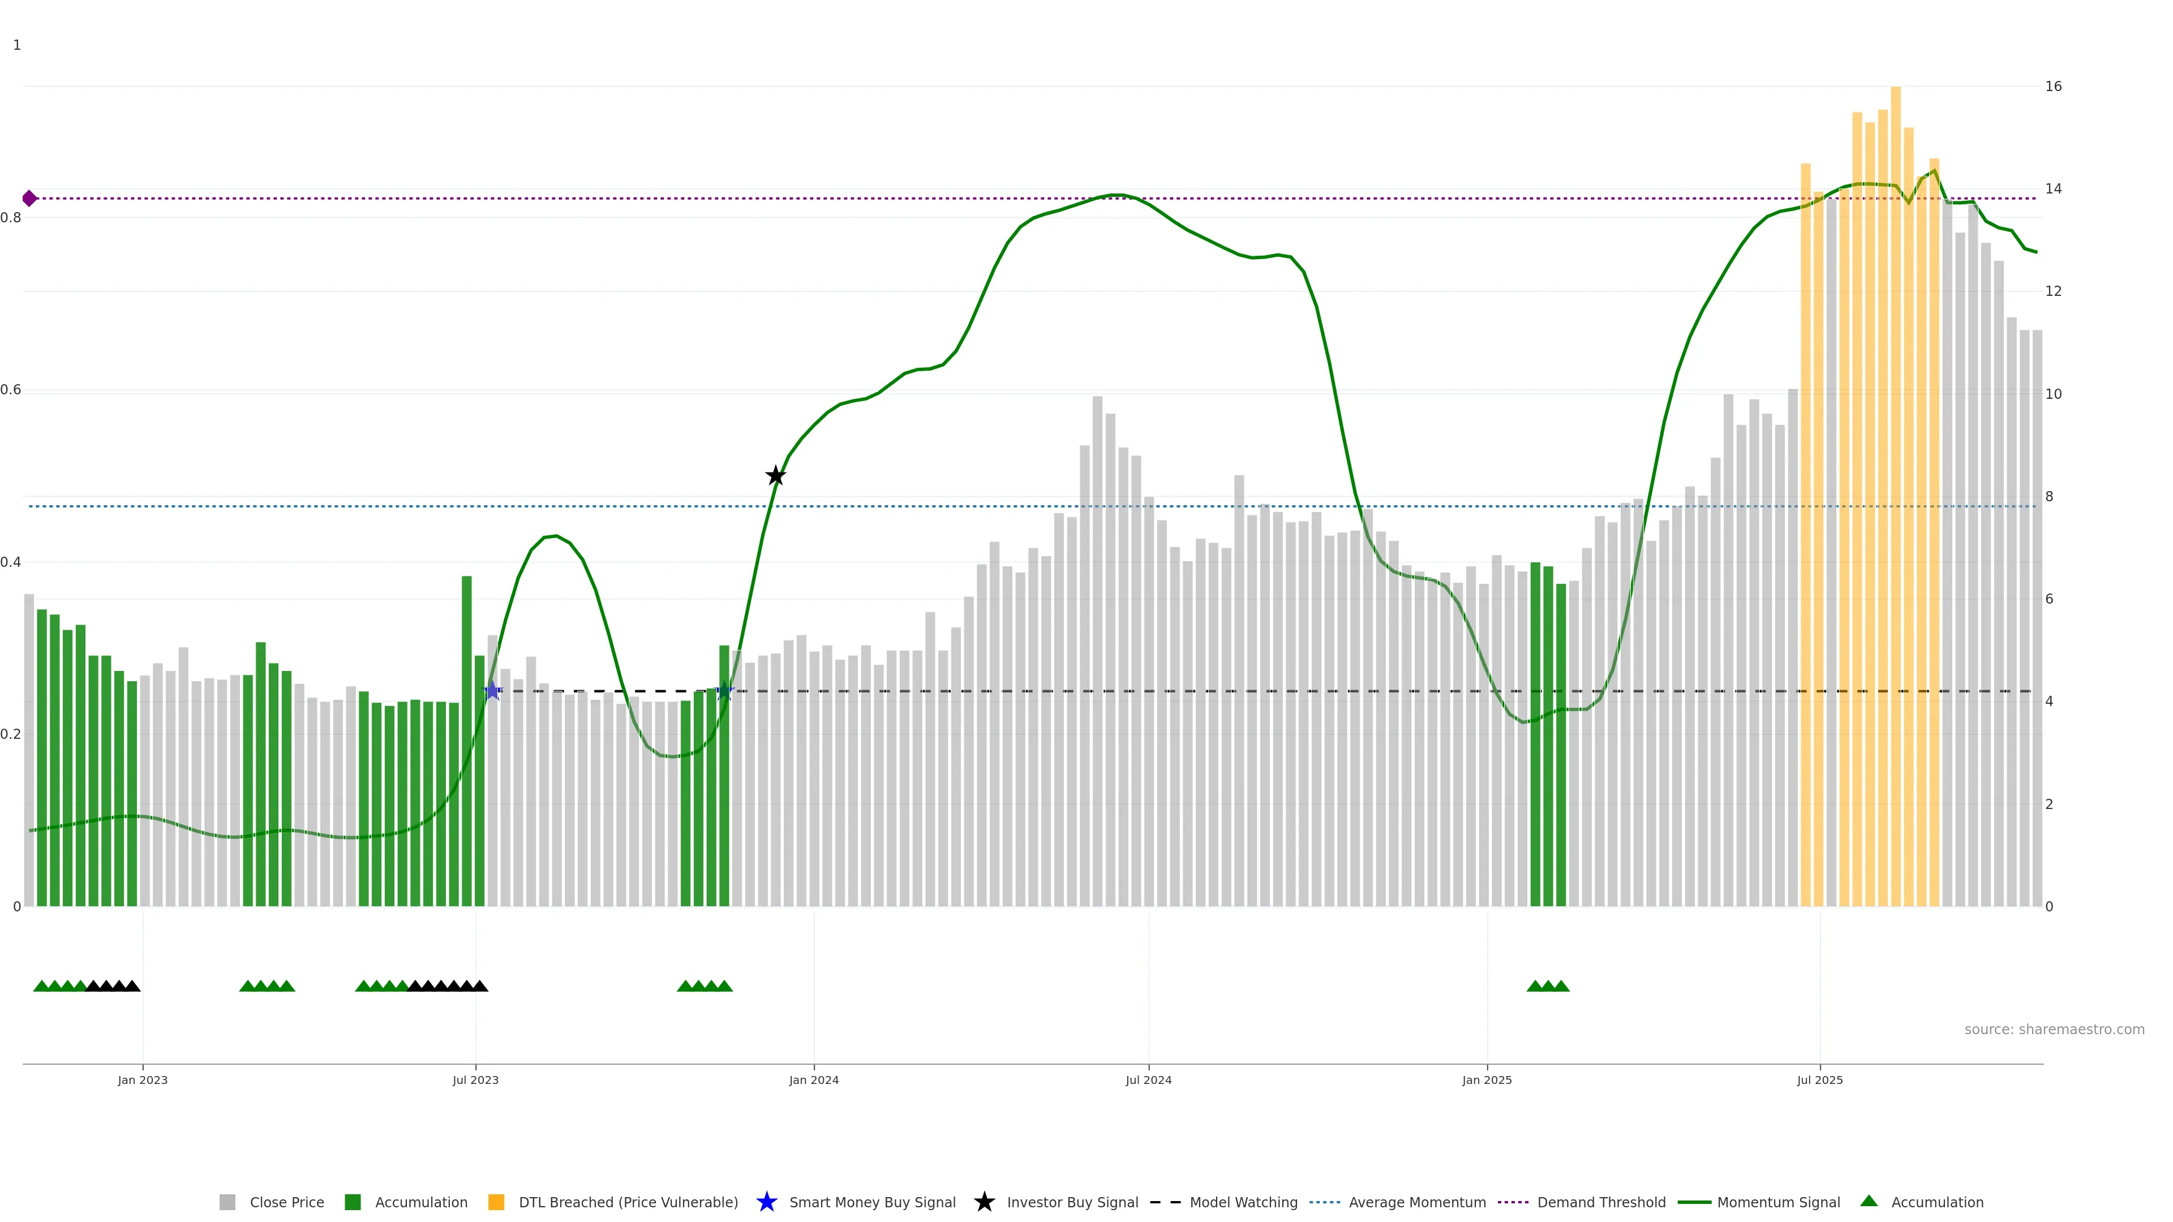2173x1222 pixels.
Task: Click the black Investor Buy Signal star on chart
Action: click(x=775, y=476)
